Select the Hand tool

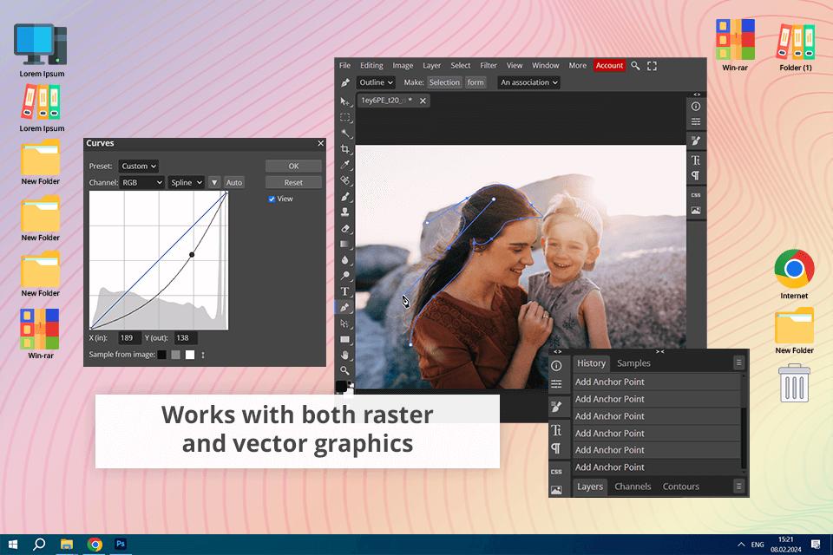coord(344,355)
